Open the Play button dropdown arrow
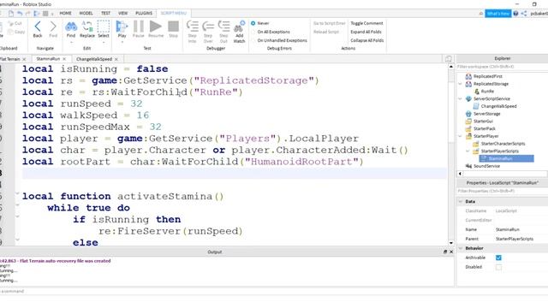Viewport: 548px width, 308px height. 122,42
